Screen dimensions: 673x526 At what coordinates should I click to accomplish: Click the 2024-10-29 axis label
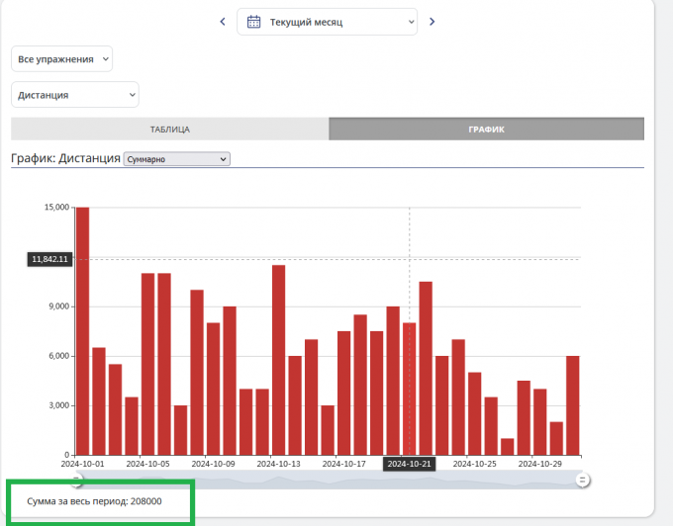pos(540,464)
